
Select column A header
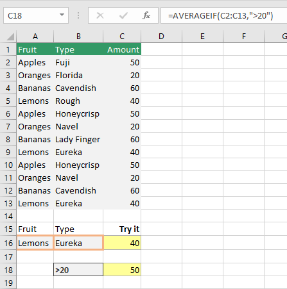tap(35, 37)
